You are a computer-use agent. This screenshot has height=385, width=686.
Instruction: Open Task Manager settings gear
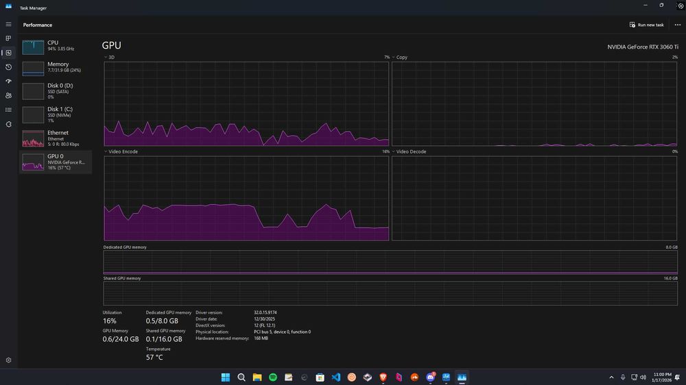[8, 360]
